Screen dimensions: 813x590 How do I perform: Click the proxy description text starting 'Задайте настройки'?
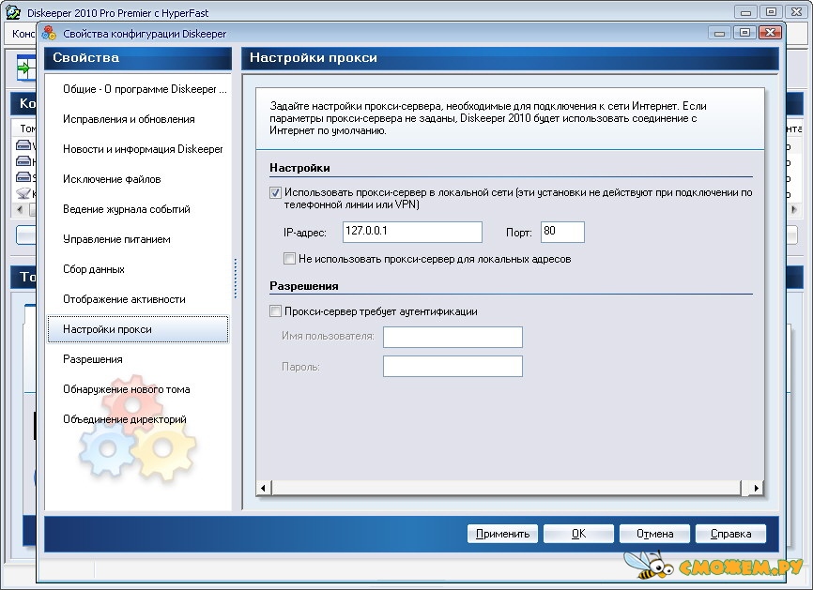coord(488,118)
